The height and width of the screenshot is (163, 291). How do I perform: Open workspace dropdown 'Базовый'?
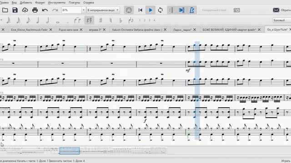(x=282, y=20)
